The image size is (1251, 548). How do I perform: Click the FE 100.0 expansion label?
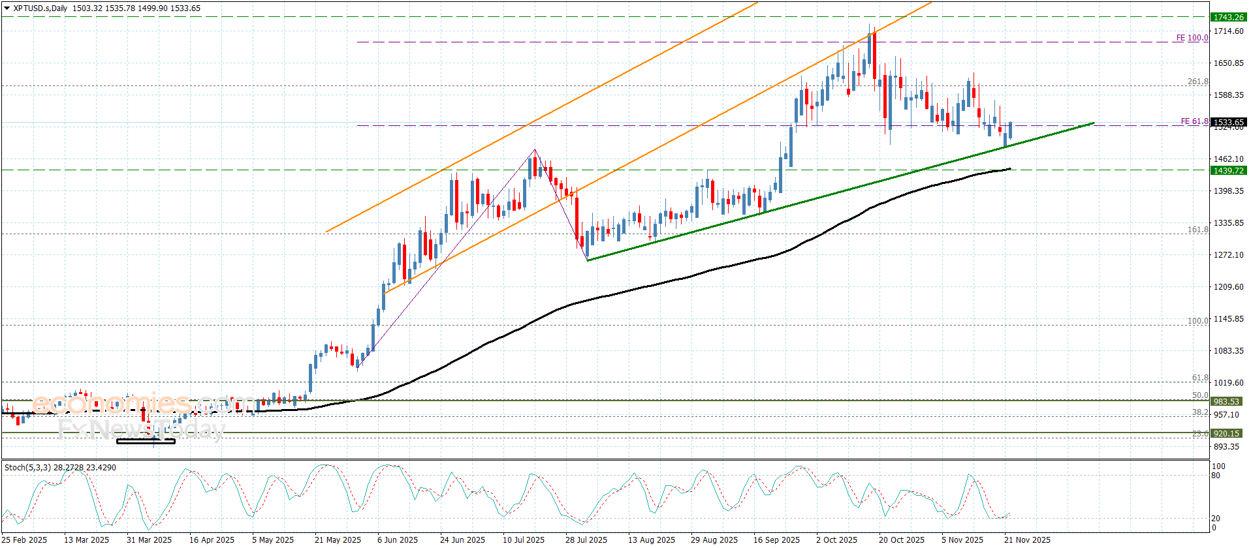(x=1192, y=38)
